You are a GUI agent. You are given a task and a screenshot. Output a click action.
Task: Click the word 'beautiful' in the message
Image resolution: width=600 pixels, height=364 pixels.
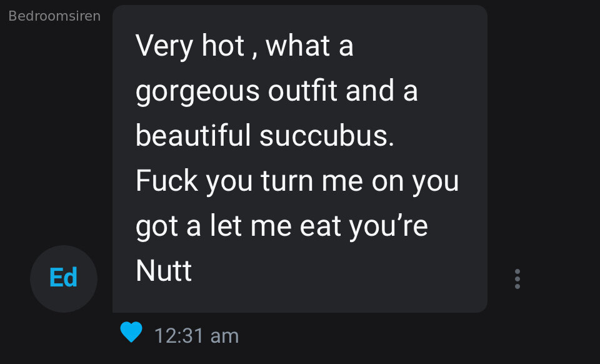click(x=193, y=136)
